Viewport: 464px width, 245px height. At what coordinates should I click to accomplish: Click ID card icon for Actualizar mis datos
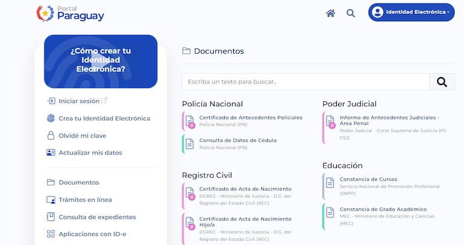[51, 153]
